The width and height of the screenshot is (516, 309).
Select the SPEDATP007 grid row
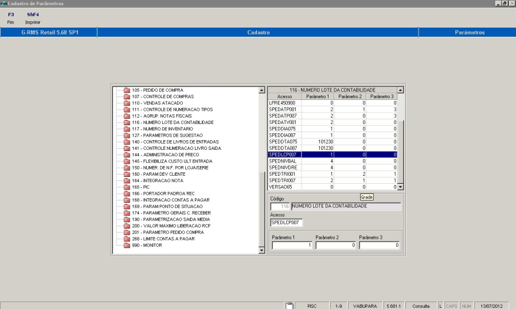pos(333,116)
